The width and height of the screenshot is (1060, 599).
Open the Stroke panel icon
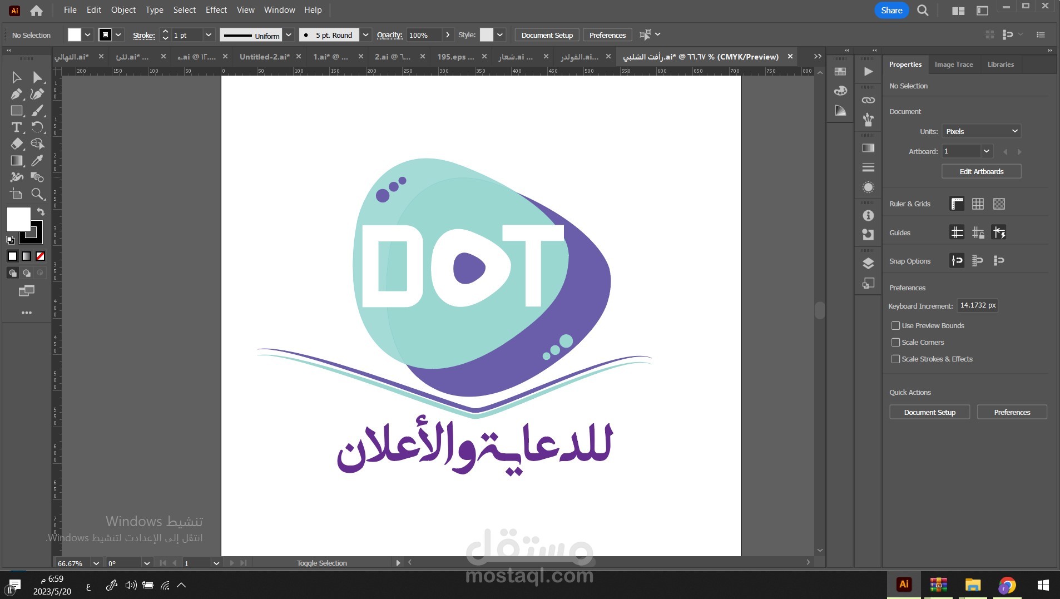coord(868,167)
